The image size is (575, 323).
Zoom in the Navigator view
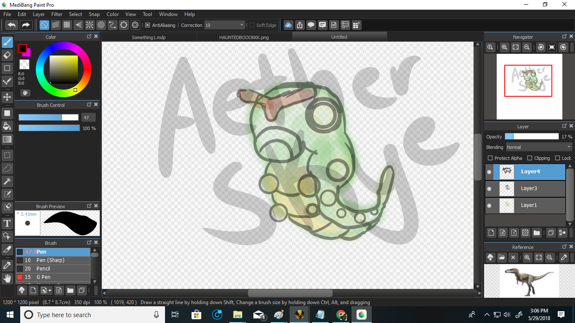coord(504,48)
